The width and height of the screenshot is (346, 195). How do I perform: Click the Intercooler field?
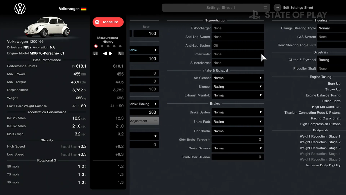tap(238, 54)
